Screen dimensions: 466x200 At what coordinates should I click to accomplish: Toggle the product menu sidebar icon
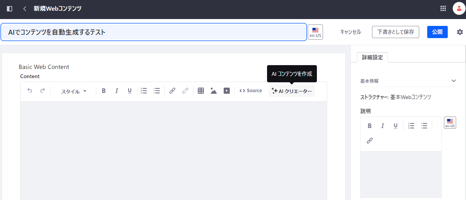(x=10, y=8)
